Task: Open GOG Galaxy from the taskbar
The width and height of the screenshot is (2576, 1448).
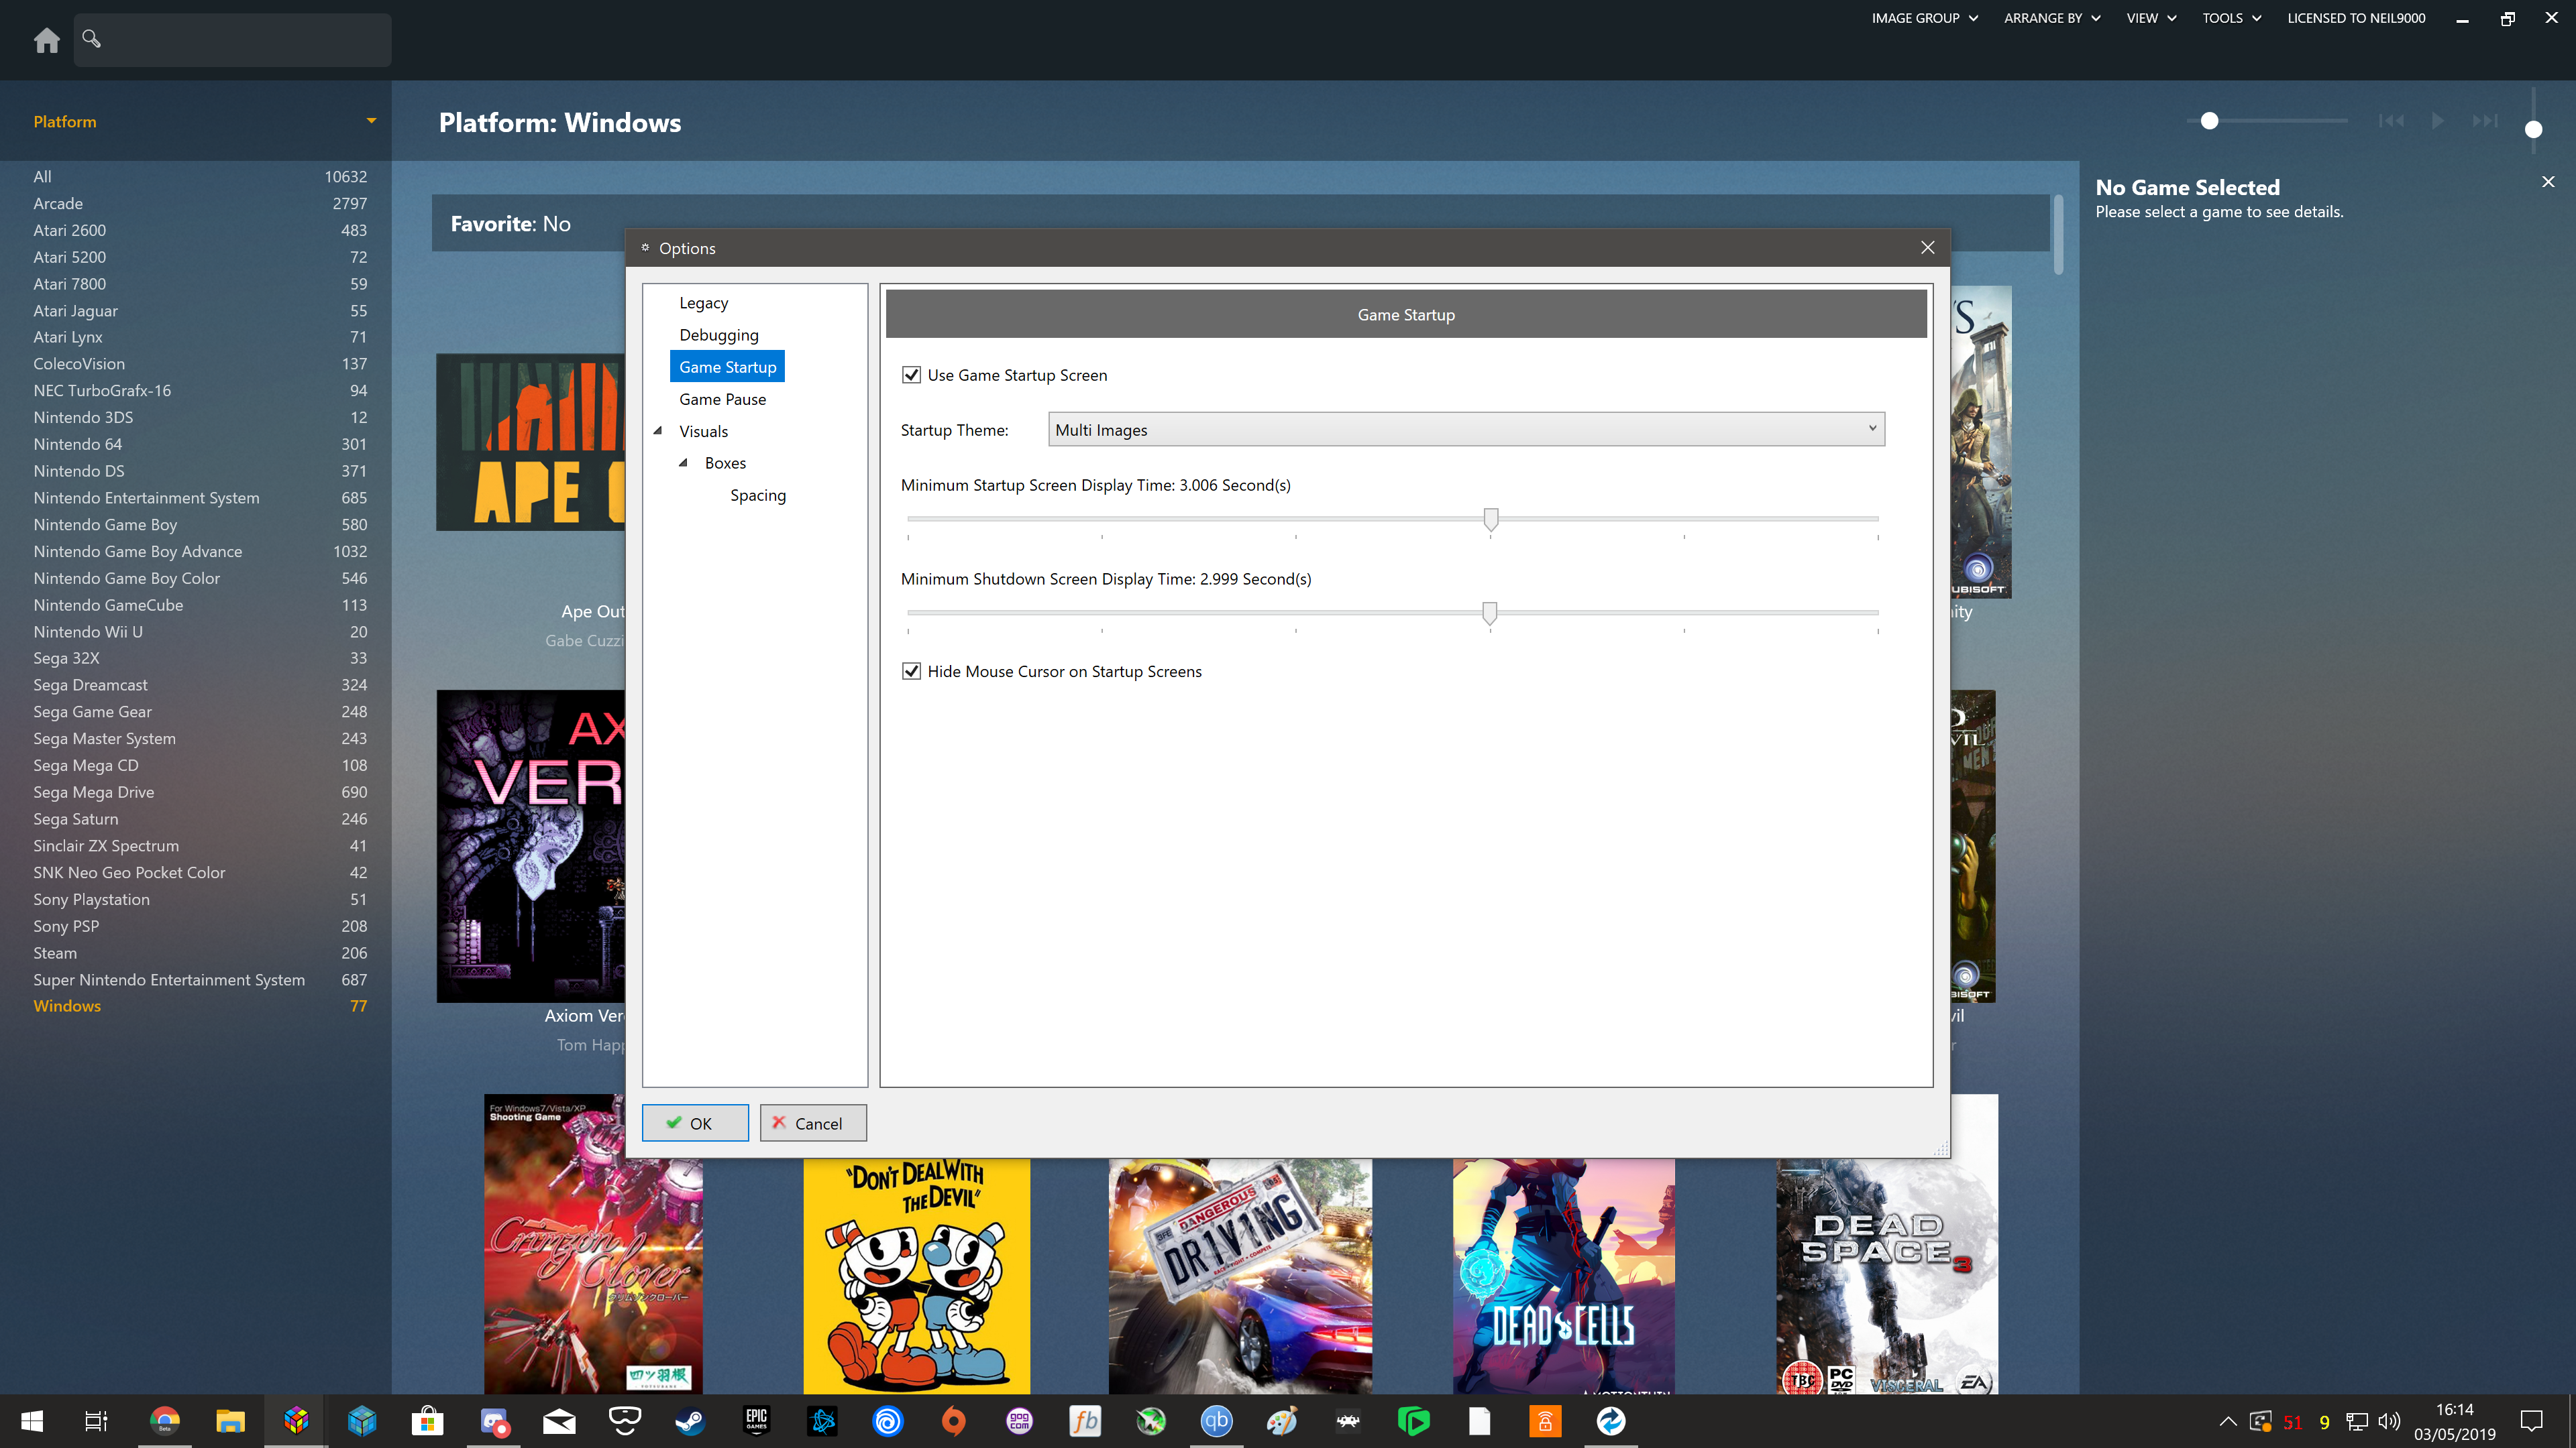Action: coord(1019,1421)
